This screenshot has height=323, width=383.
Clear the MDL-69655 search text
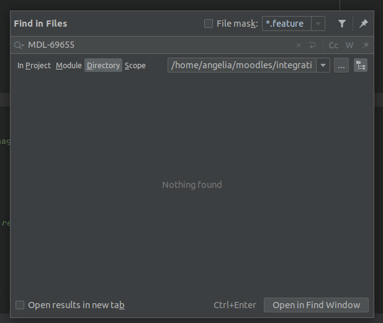[x=298, y=45]
